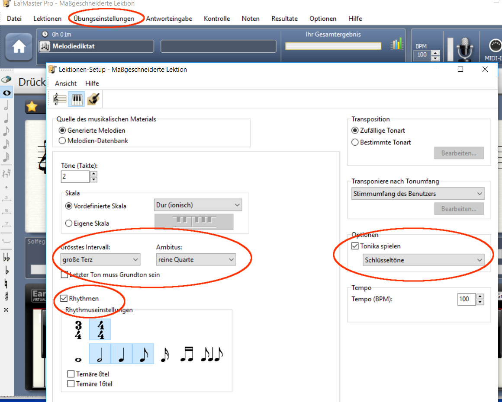Image resolution: width=502 pixels, height=402 pixels.
Task: Apply the double sharp accidental
Action: [6, 309]
